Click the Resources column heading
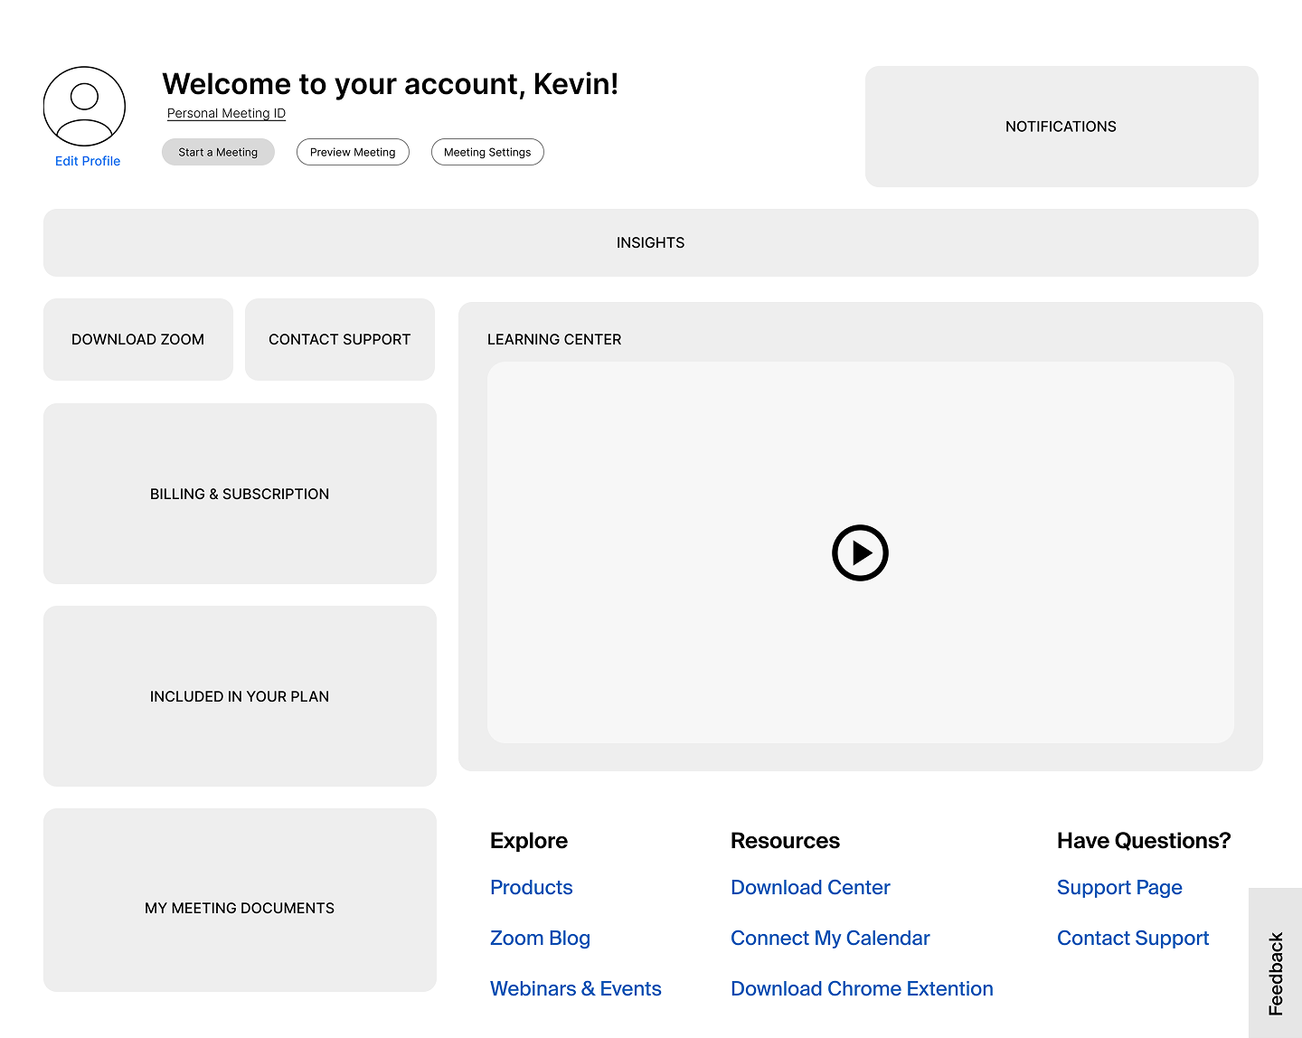Screen dimensions: 1302x1038 tap(785, 840)
